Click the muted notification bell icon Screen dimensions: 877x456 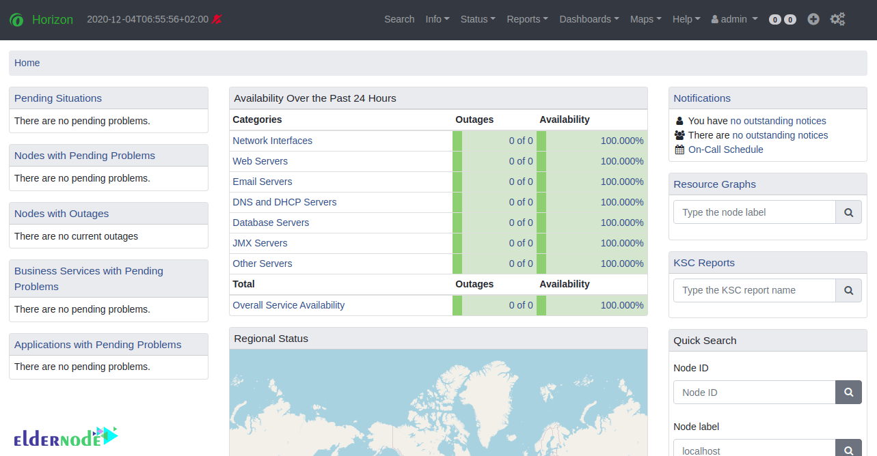click(217, 19)
